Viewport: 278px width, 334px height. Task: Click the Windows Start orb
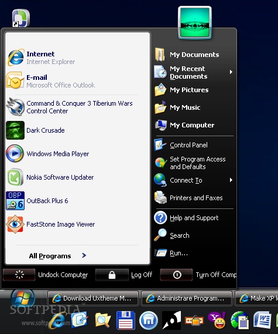23,298
